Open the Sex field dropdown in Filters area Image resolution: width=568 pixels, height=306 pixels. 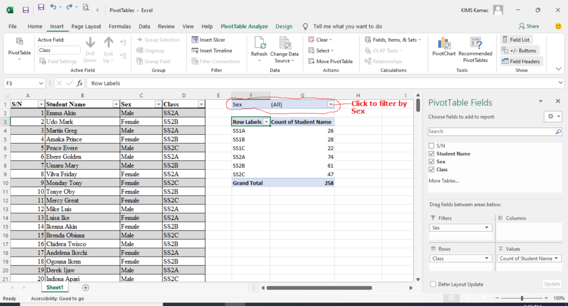pyautogui.click(x=486, y=228)
